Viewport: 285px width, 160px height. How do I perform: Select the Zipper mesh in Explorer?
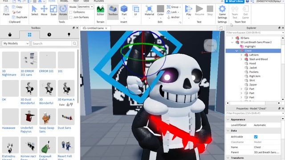coord(253,84)
